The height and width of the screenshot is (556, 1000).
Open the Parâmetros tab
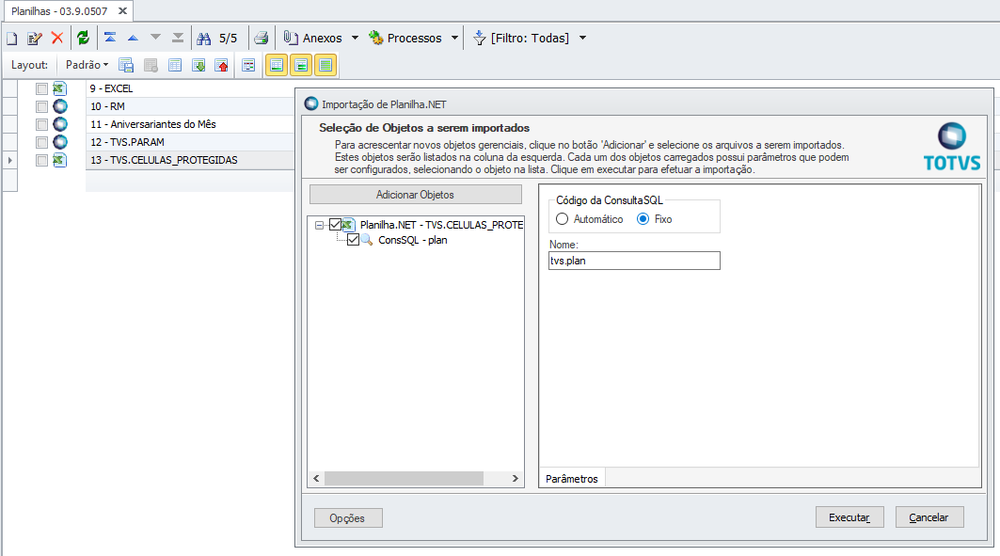(571, 479)
